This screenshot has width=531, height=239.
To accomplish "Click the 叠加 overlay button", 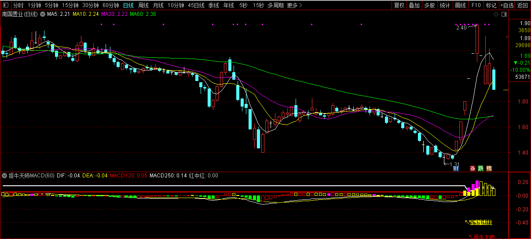I will (x=414, y=5).
